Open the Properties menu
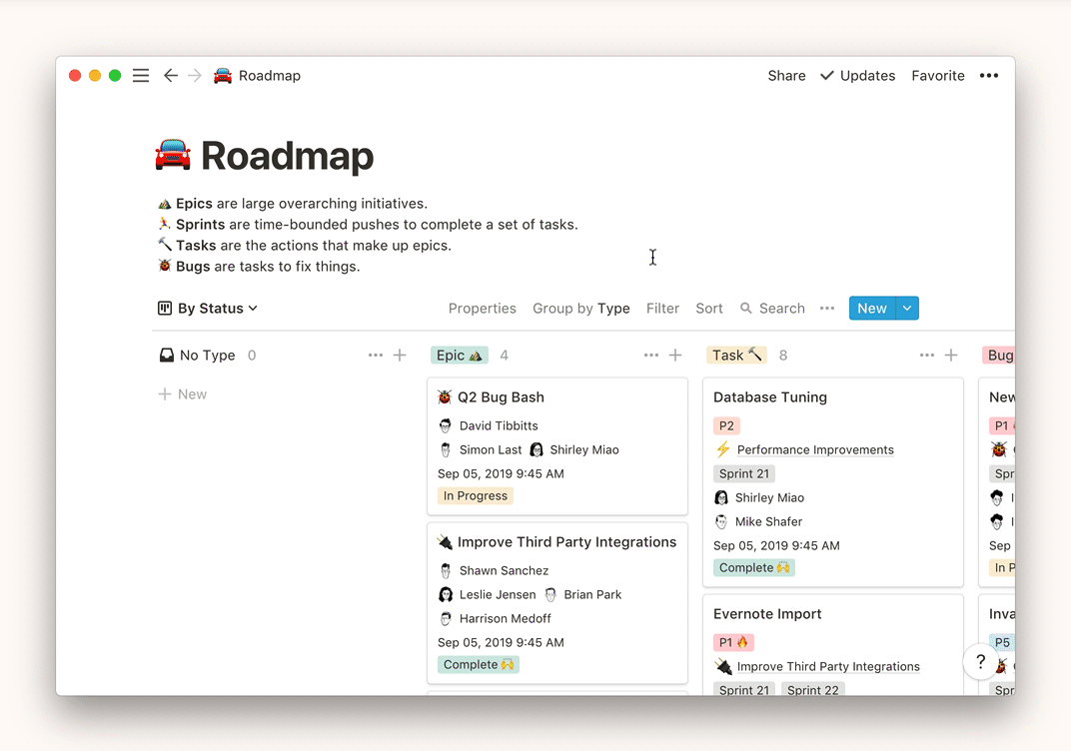Image resolution: width=1071 pixels, height=751 pixels. pyautogui.click(x=482, y=309)
